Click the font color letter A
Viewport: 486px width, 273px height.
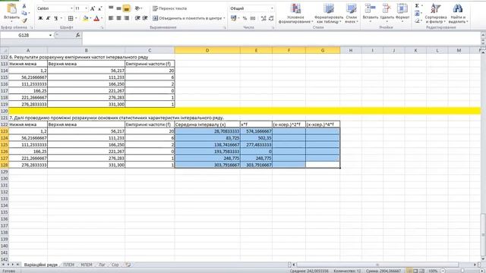tap(96, 18)
